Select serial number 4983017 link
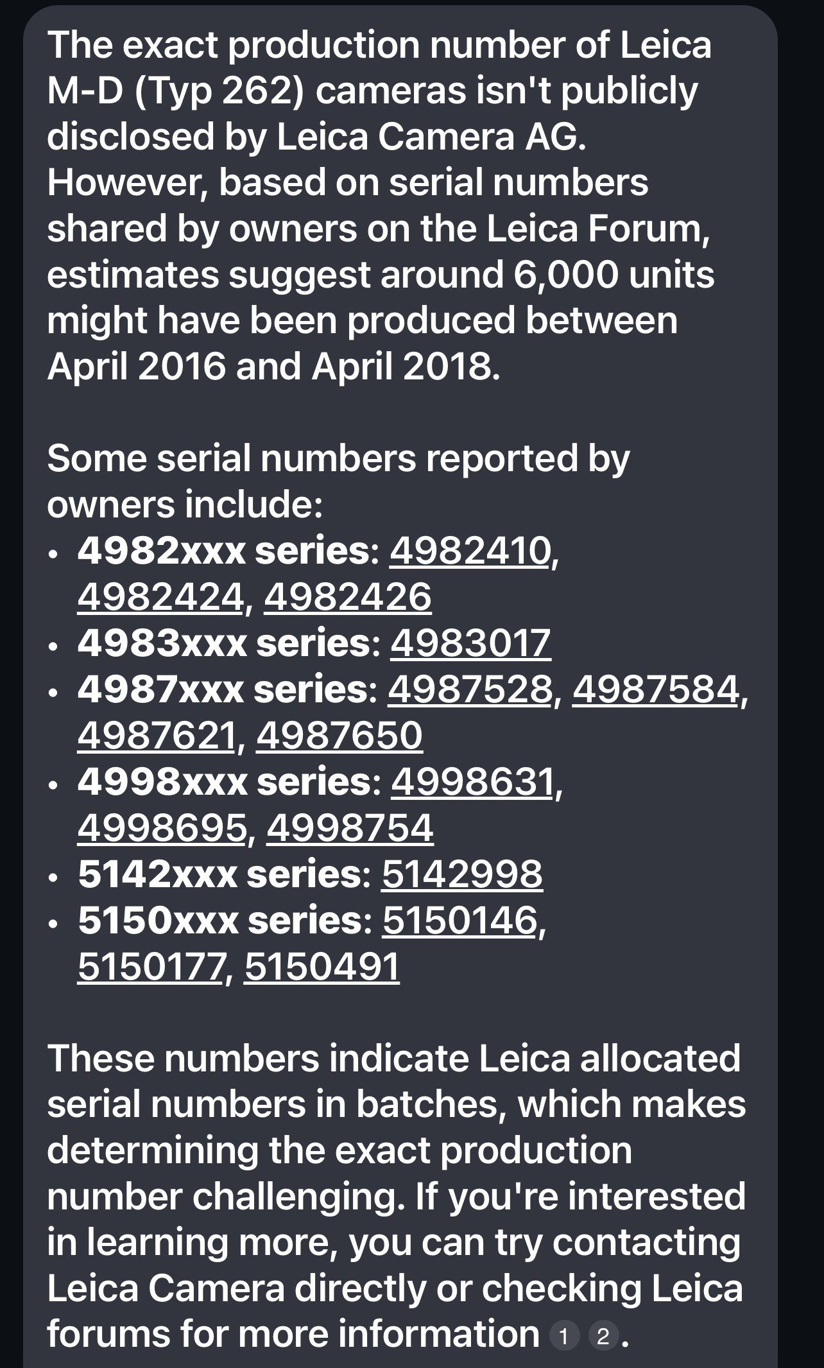The width and height of the screenshot is (824, 1368). pos(470,644)
